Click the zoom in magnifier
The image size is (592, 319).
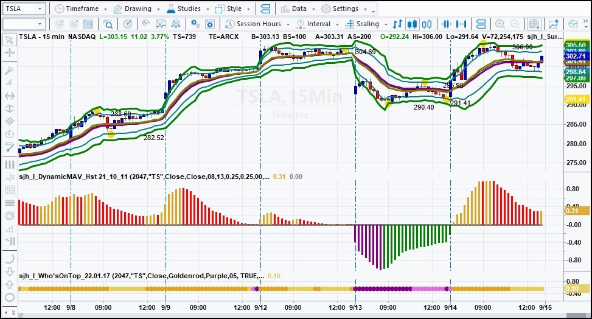tap(500, 24)
